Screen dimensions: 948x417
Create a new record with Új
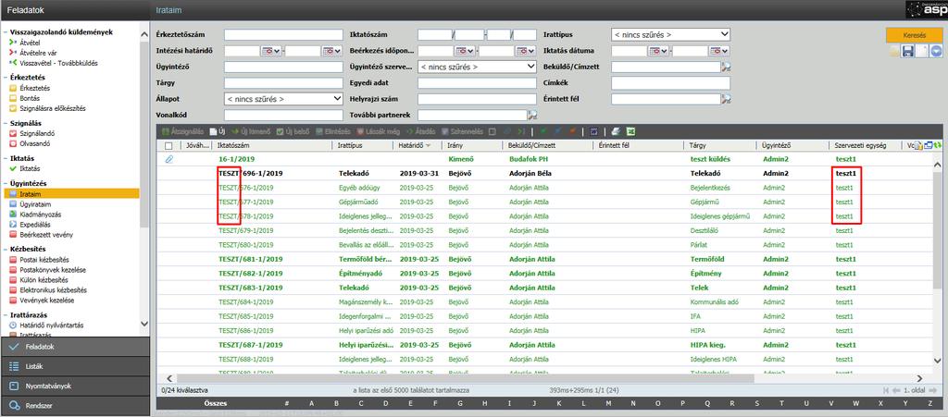pos(218,131)
